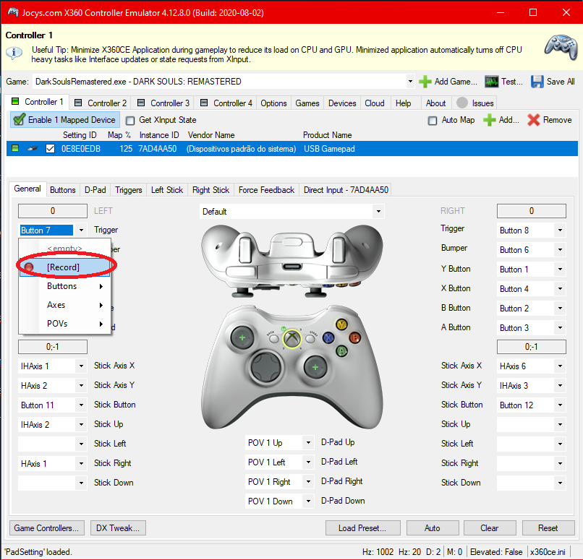Open the Y Button mapping dropdown
Viewport: 583px width, 560px height.
click(x=560, y=270)
